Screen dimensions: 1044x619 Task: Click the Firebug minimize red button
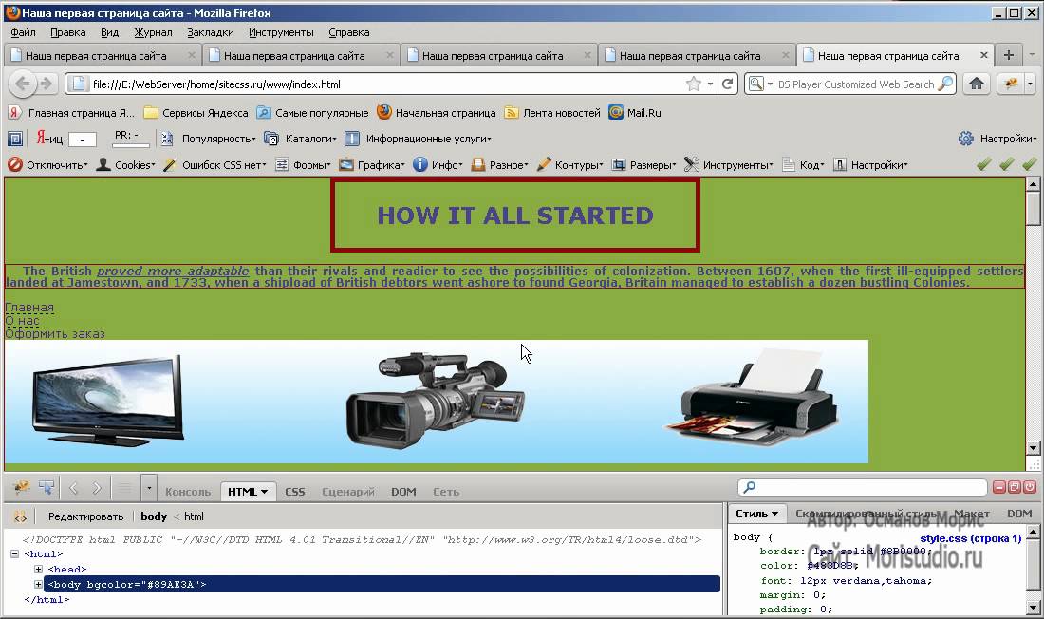pyautogui.click(x=998, y=487)
